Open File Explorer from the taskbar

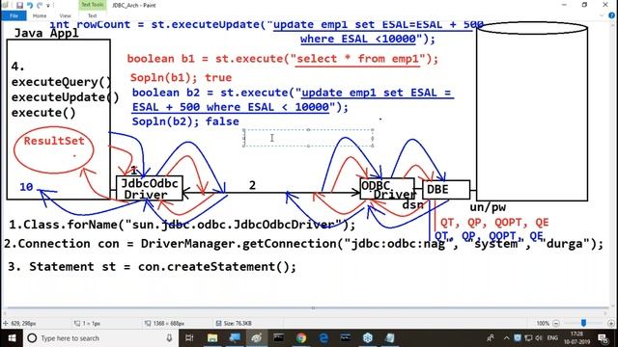pyautogui.click(x=212, y=338)
